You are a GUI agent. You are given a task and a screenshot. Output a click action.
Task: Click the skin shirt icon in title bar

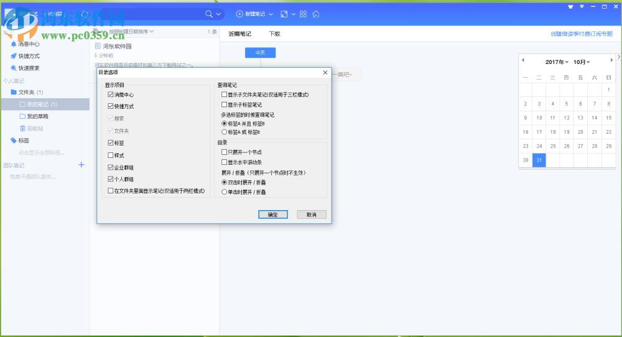point(570,6)
